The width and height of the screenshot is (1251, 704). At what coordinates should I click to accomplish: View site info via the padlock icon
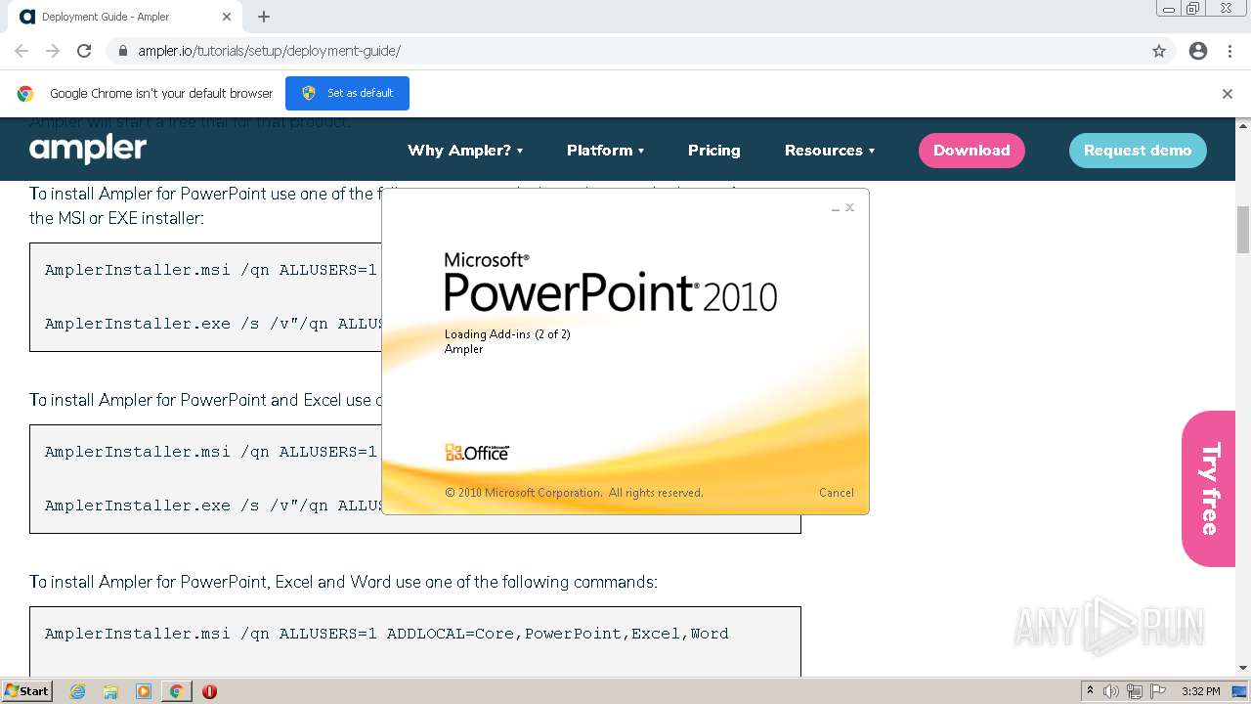(122, 51)
